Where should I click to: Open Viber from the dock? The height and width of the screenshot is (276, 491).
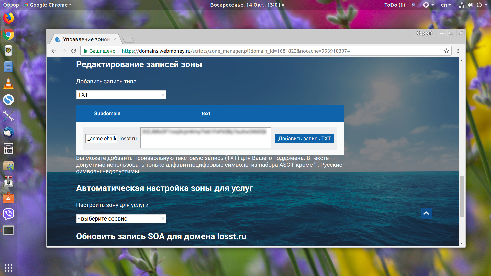click(8, 214)
